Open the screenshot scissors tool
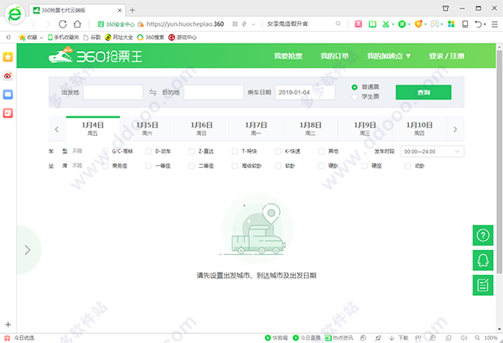 pyautogui.click(x=386, y=24)
